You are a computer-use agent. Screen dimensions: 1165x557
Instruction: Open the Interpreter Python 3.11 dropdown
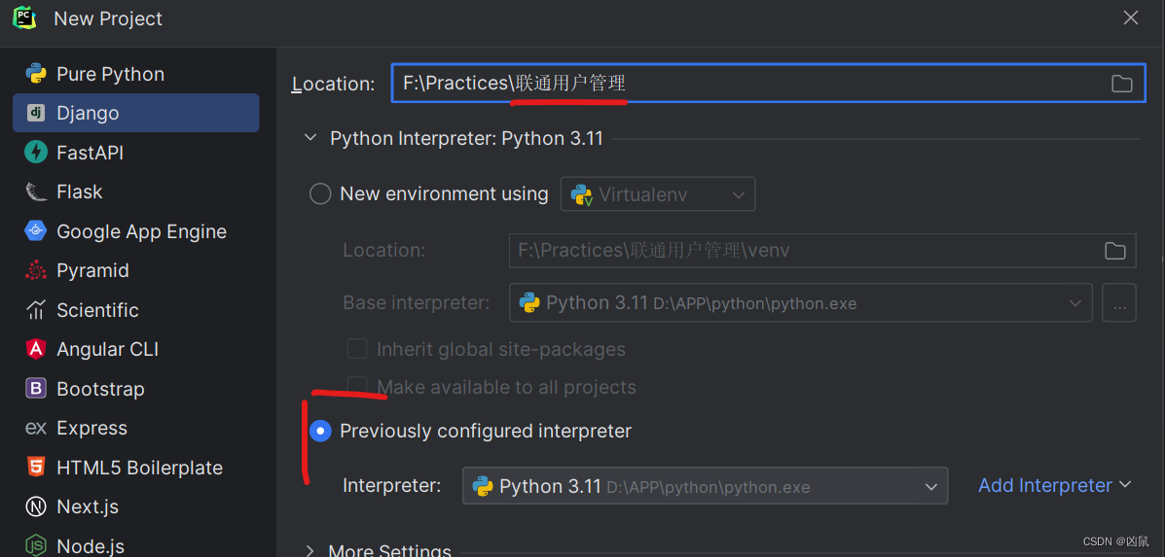[705, 486]
